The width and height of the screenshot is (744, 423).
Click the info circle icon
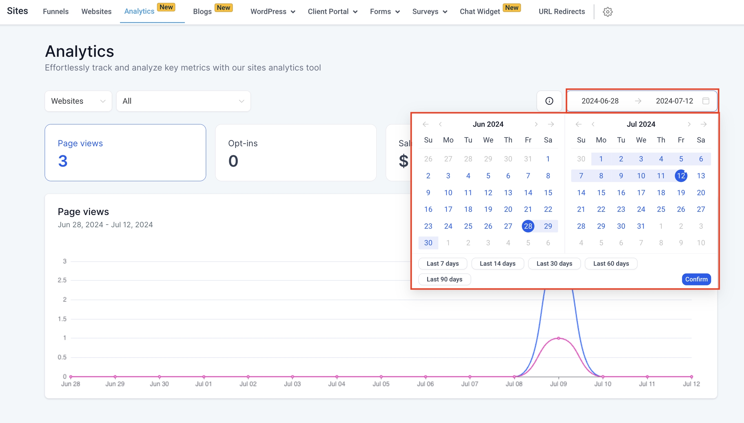coord(549,101)
